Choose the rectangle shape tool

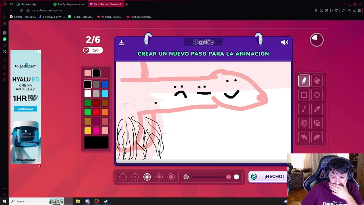[304, 95]
